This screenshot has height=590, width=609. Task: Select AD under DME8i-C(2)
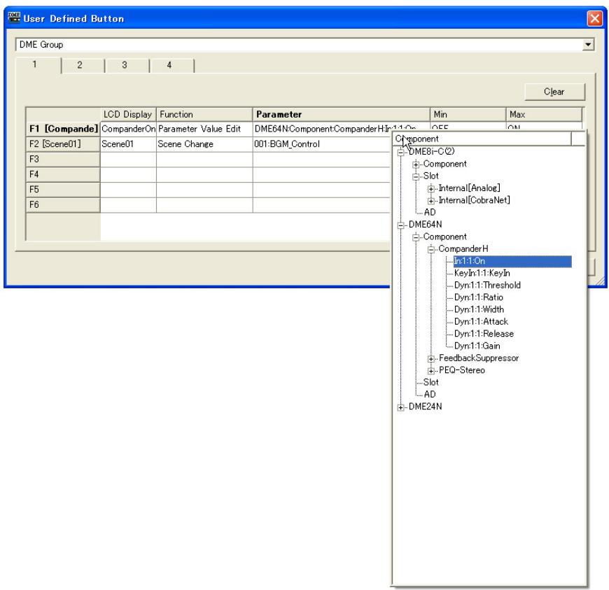pyautogui.click(x=430, y=212)
